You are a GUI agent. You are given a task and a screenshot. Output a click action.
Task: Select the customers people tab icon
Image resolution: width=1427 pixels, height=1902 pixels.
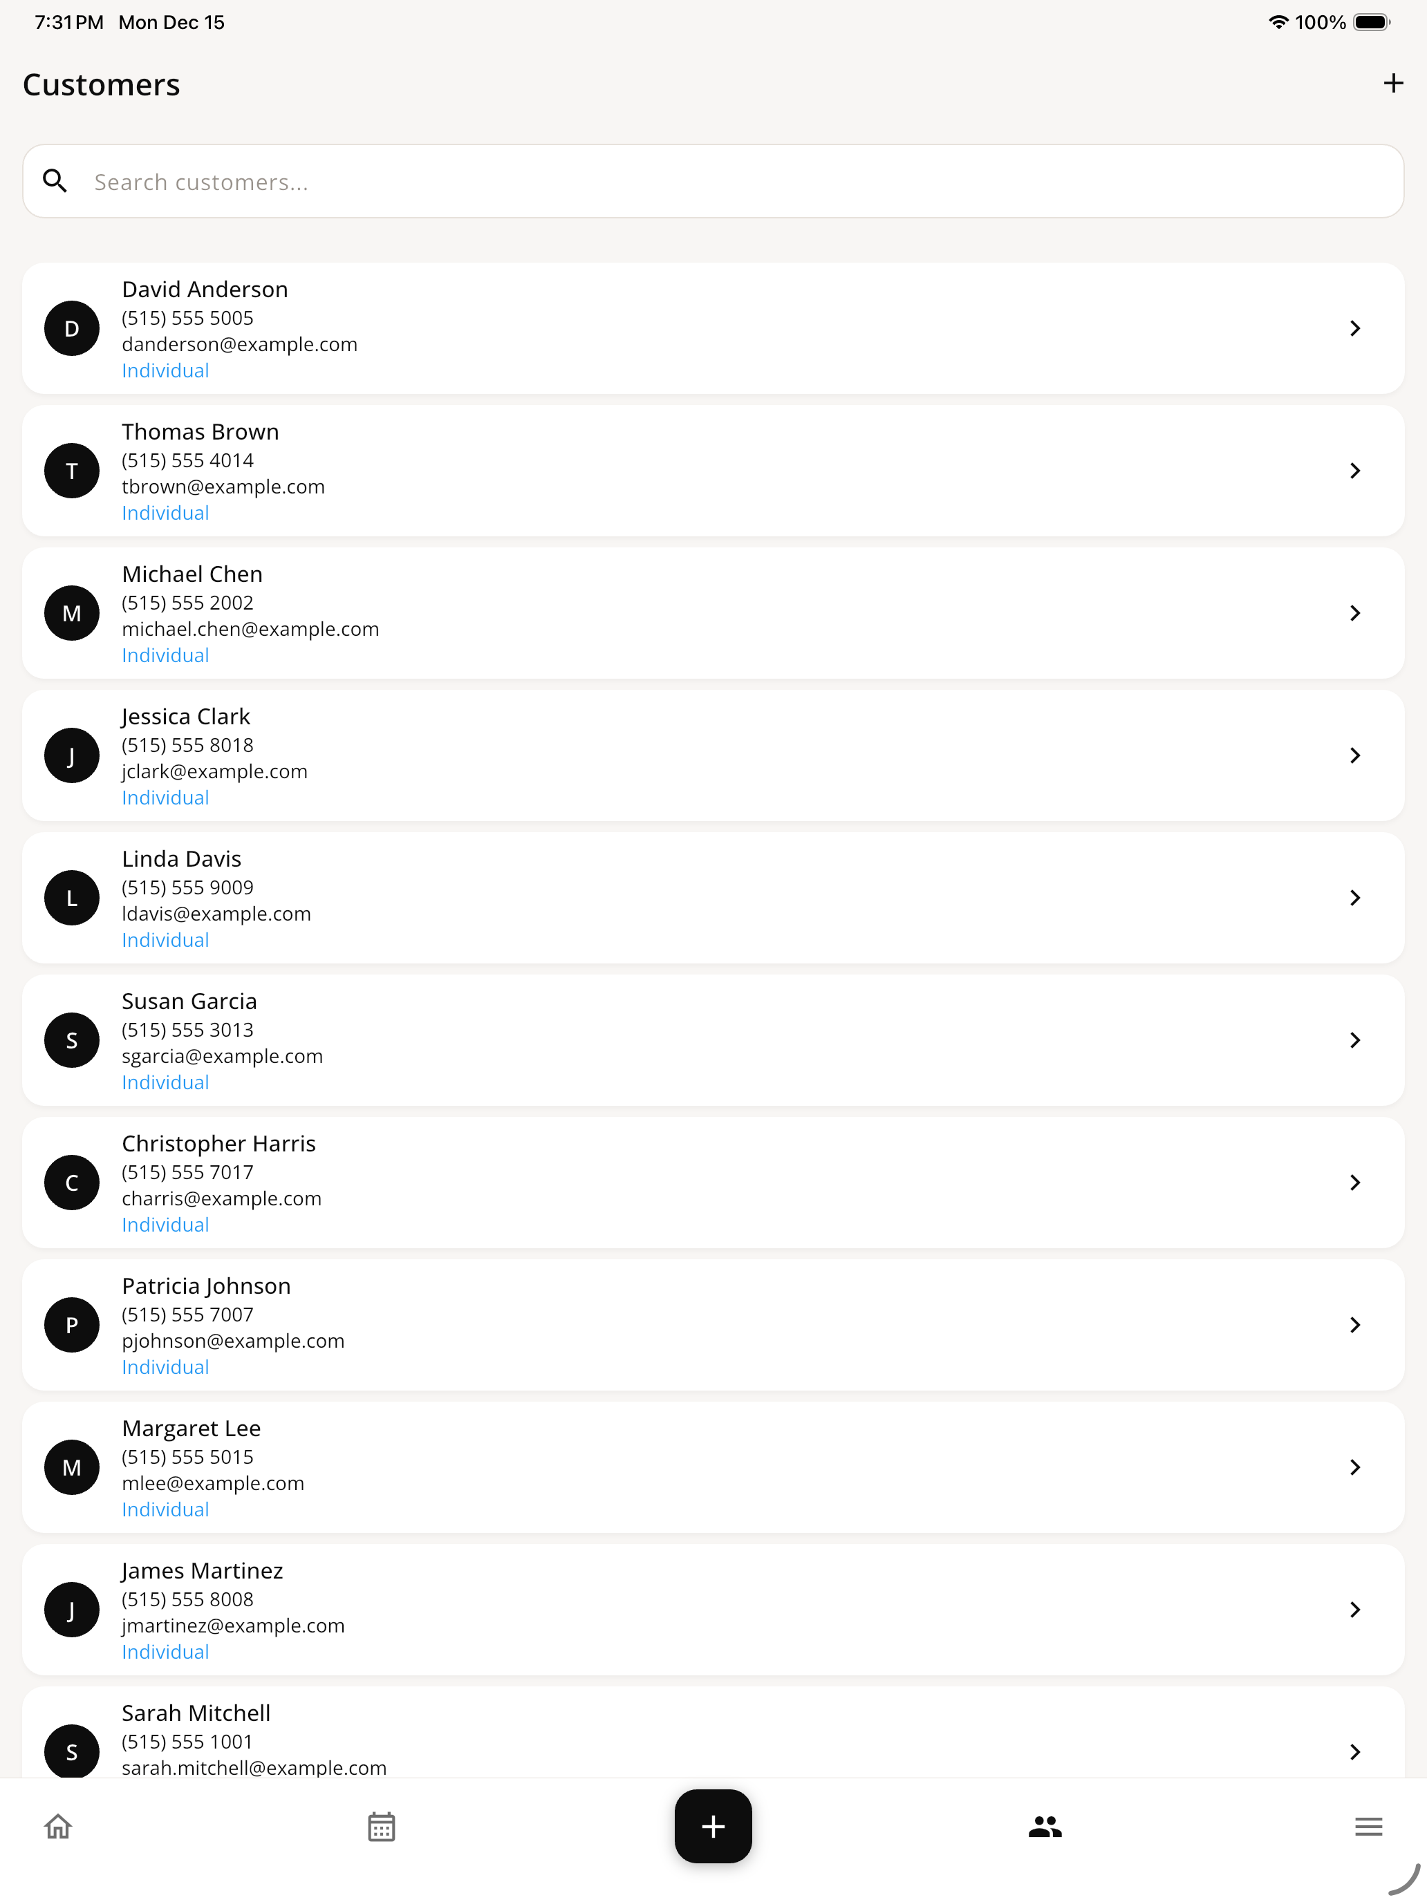pyautogui.click(x=1045, y=1827)
